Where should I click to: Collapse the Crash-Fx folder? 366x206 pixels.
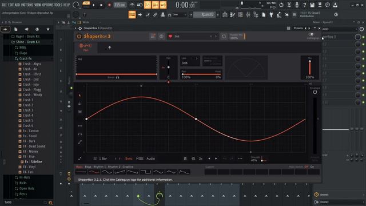(25, 58)
